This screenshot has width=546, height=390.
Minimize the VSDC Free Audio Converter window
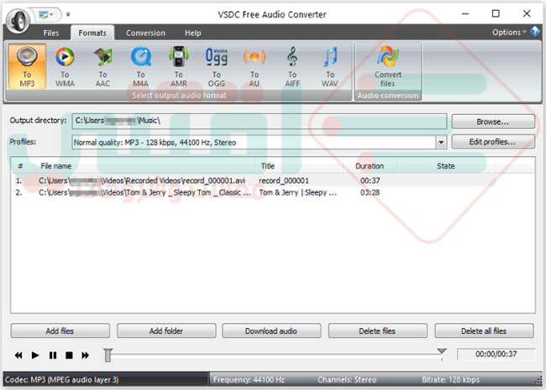click(x=465, y=14)
